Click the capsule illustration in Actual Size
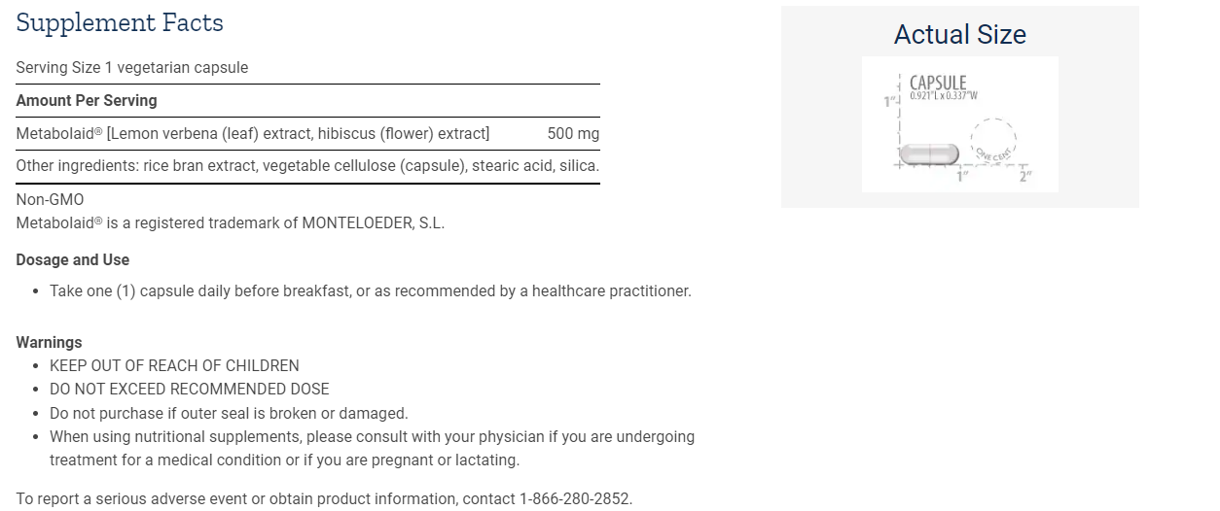 [929, 153]
